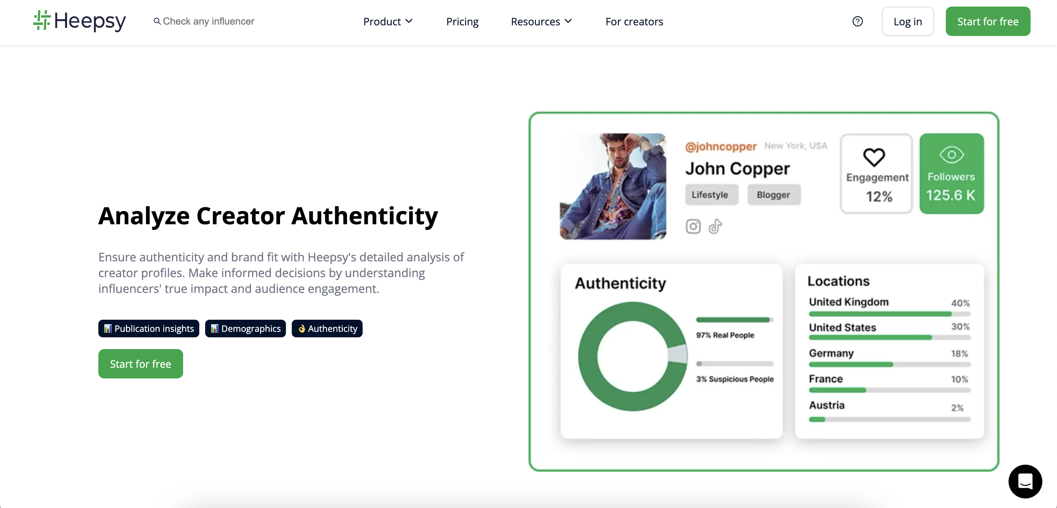
Task: Open the Pricing page
Action: coord(462,21)
